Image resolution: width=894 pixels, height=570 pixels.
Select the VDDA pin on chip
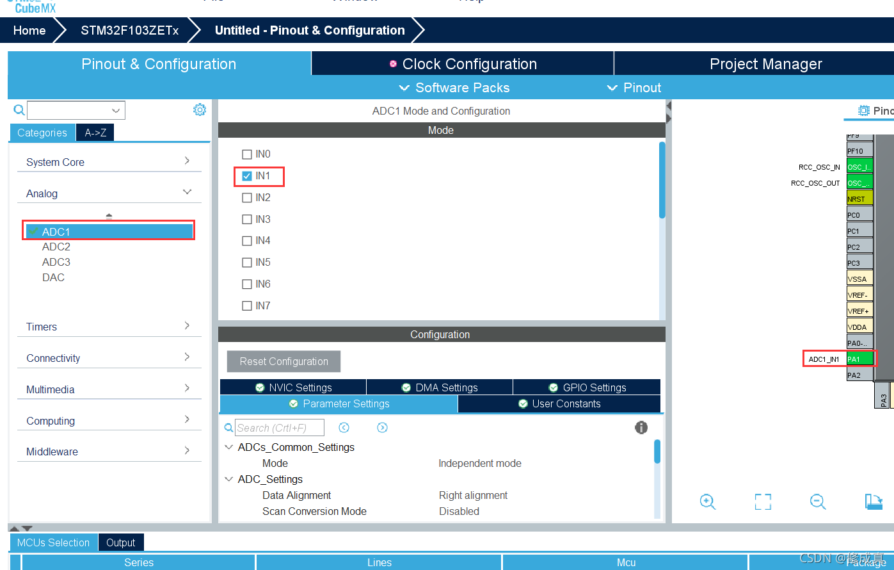[859, 327]
